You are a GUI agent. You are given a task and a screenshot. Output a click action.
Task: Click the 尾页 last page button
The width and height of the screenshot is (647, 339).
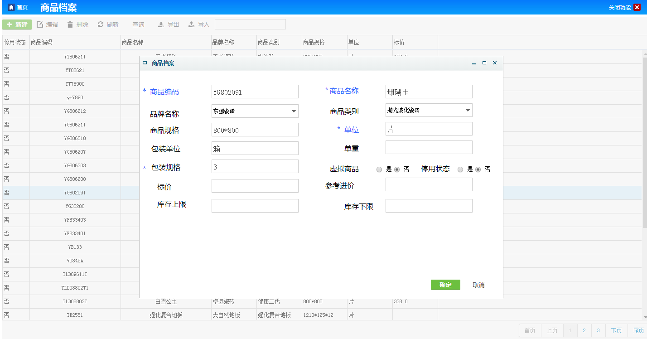638,330
